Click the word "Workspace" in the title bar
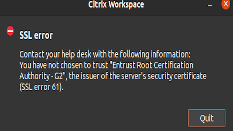The height and width of the screenshot is (131, 233). (126, 5)
